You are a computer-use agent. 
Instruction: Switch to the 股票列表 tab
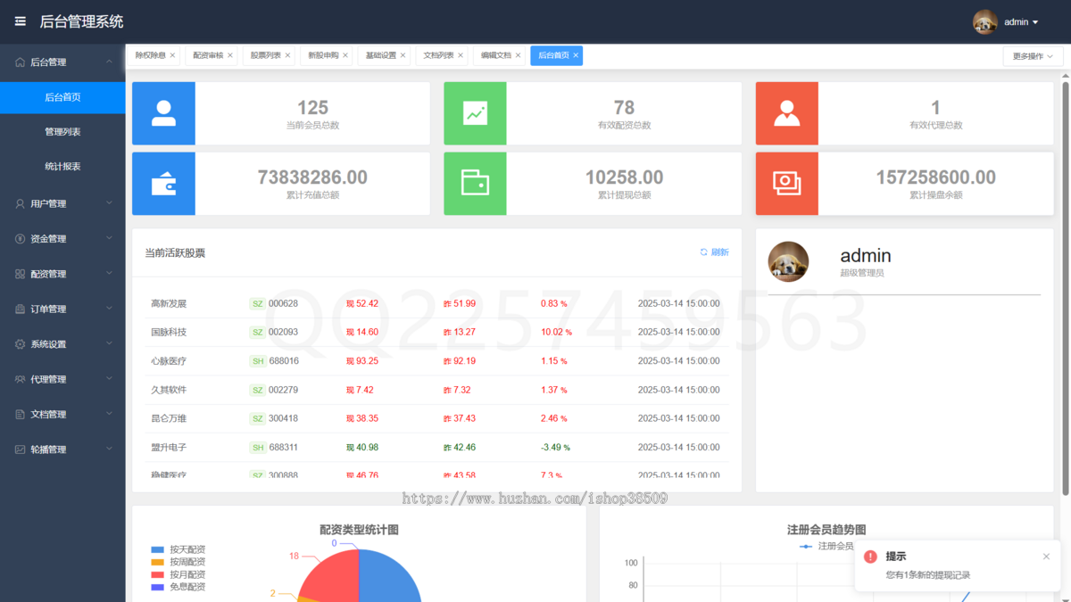pos(266,55)
